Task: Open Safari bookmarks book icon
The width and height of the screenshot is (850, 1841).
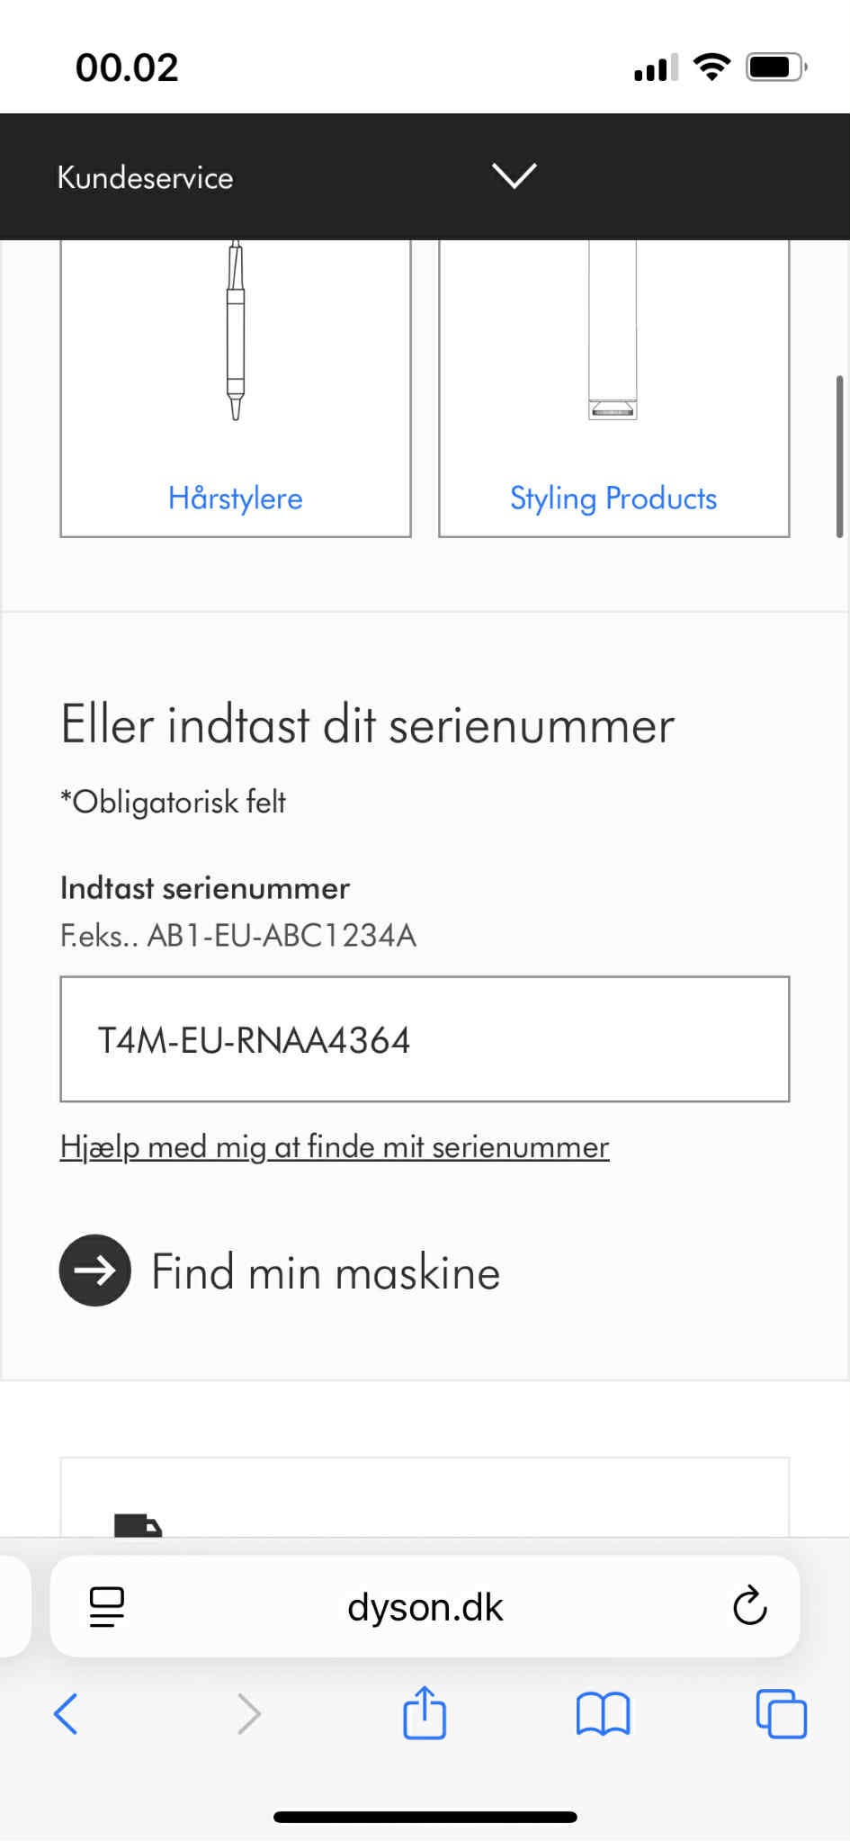Action: [x=603, y=1713]
